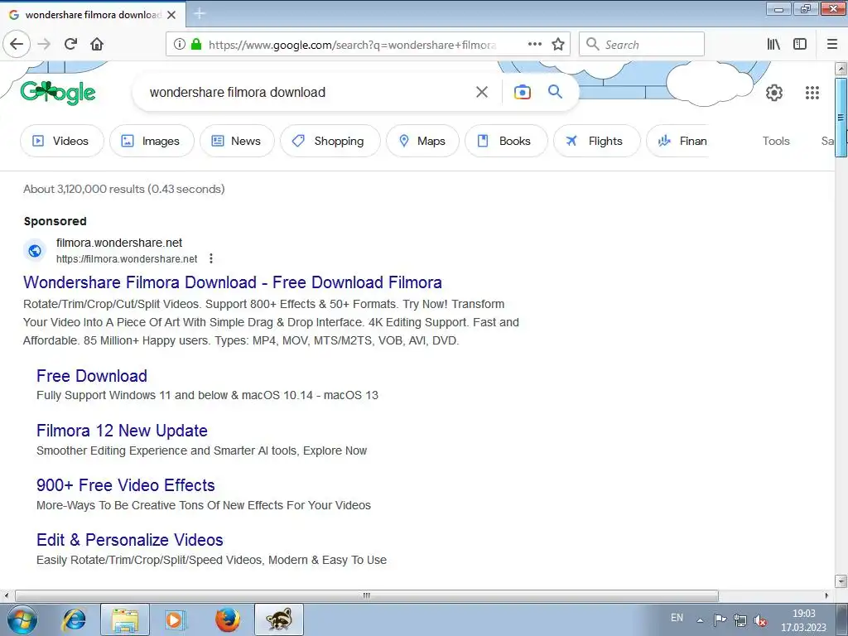Click the 'Sponsored' label
The image size is (848, 636).
pos(55,221)
